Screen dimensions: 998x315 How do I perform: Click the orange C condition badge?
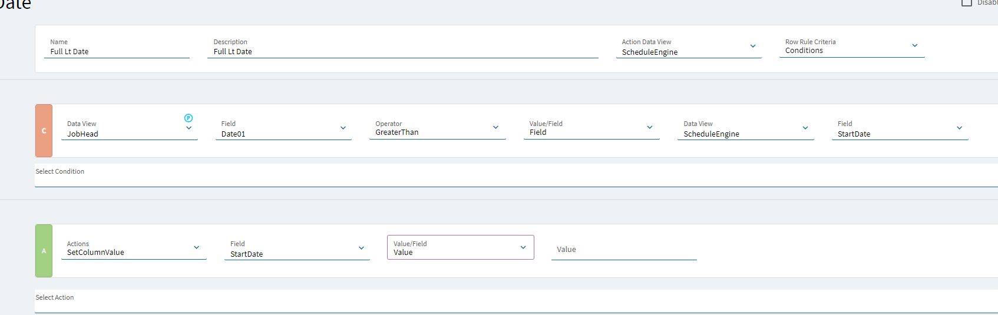point(44,131)
